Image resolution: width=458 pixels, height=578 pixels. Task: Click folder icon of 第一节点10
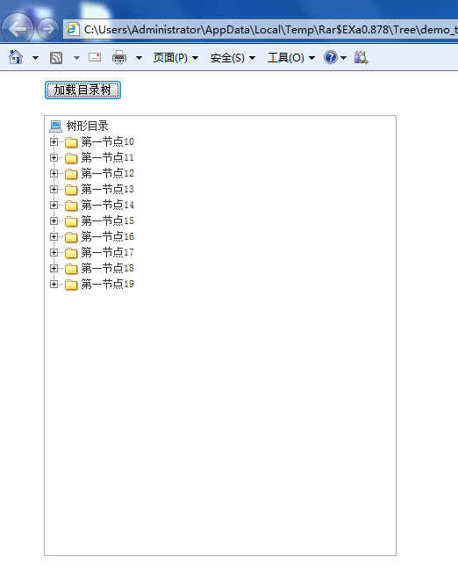pyautogui.click(x=71, y=142)
